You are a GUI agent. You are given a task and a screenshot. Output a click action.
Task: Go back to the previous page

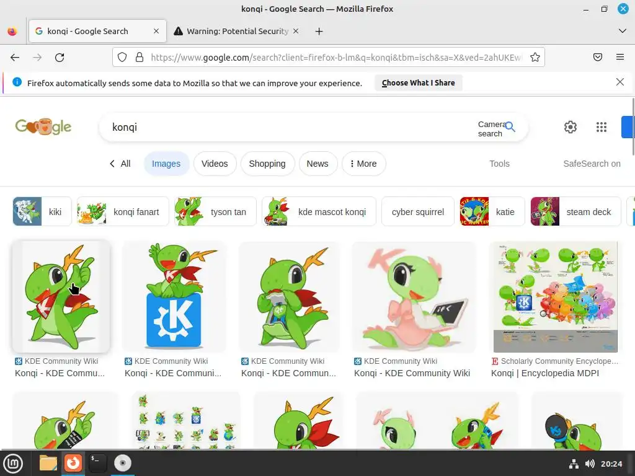(15, 58)
